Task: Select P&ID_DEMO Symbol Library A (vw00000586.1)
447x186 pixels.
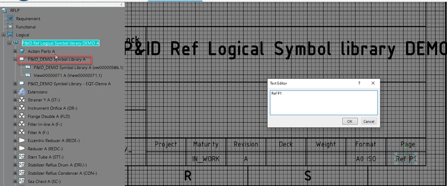Action: click(x=78, y=68)
